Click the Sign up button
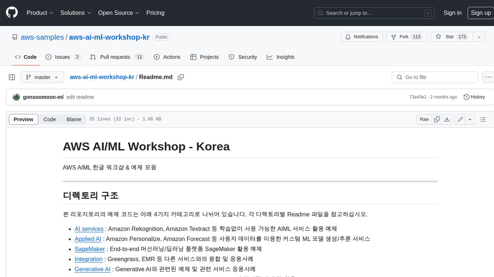This screenshot has height=277, width=494. [481, 13]
